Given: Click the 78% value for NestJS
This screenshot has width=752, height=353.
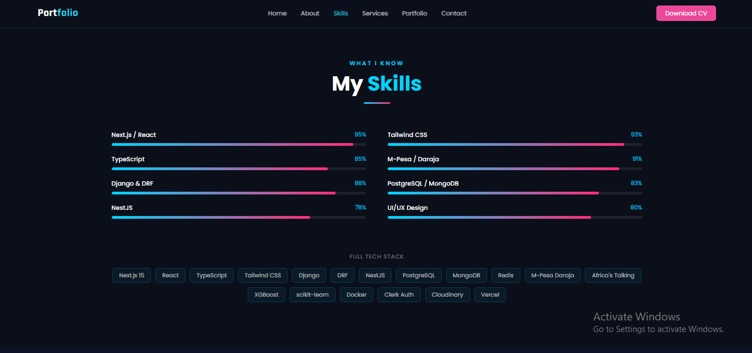Looking at the screenshot, I should [x=361, y=208].
